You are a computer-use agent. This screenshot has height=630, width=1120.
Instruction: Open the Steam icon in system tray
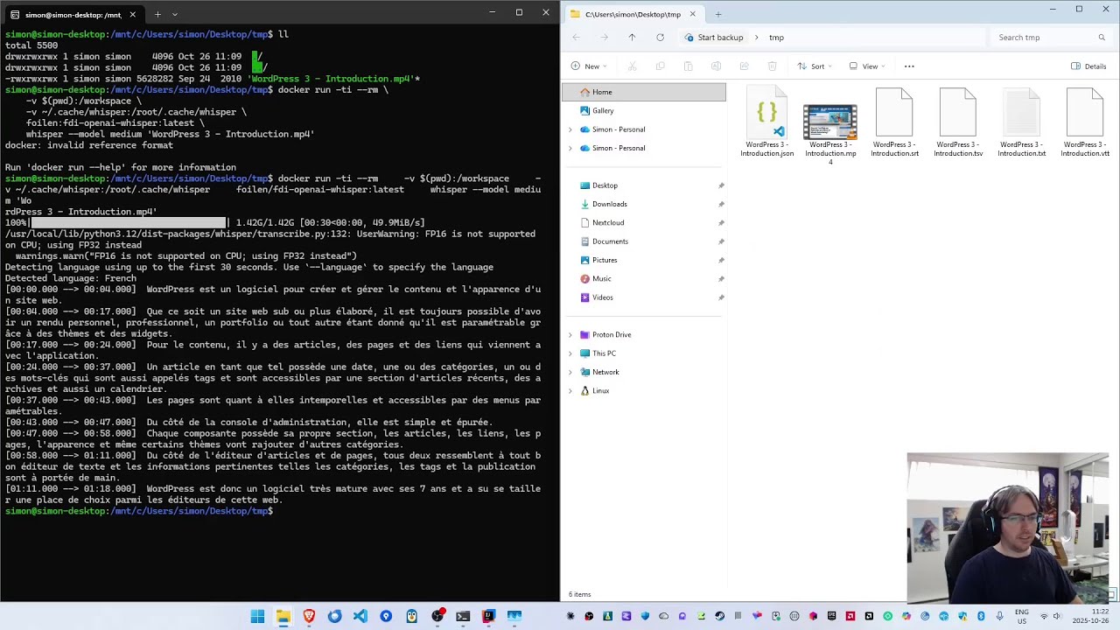click(x=719, y=616)
